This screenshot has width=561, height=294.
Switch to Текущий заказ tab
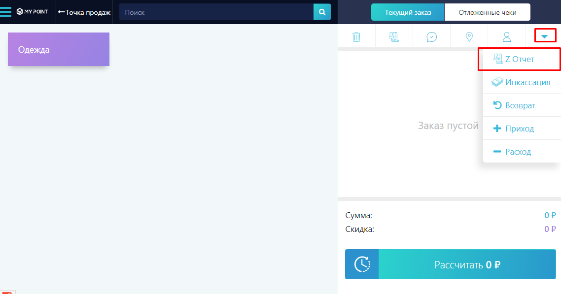tap(408, 12)
